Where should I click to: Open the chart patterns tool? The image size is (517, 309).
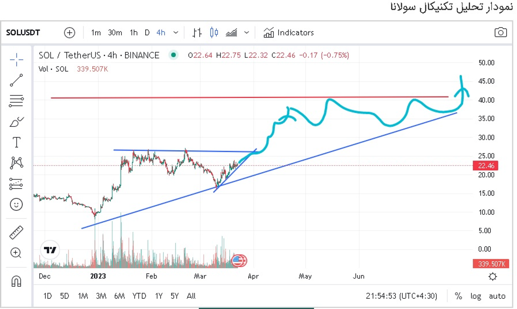(16, 163)
